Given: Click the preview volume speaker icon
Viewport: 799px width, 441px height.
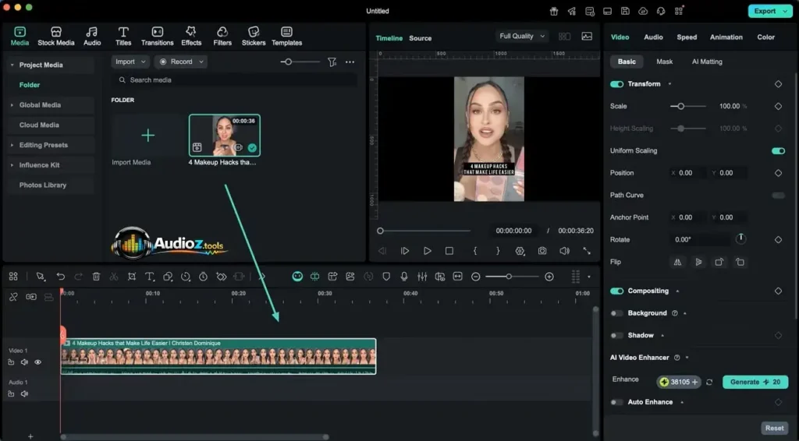Looking at the screenshot, I should pyautogui.click(x=564, y=251).
